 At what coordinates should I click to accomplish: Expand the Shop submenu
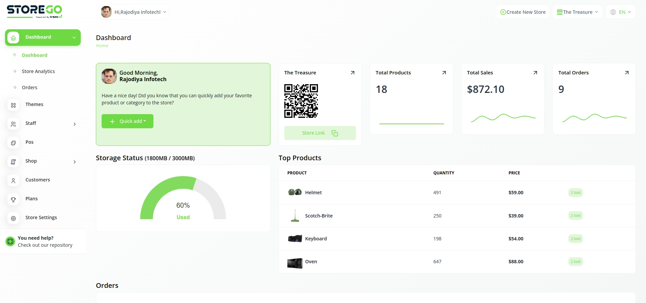[x=74, y=162]
